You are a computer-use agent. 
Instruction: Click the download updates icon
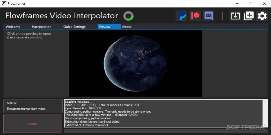pos(235,16)
